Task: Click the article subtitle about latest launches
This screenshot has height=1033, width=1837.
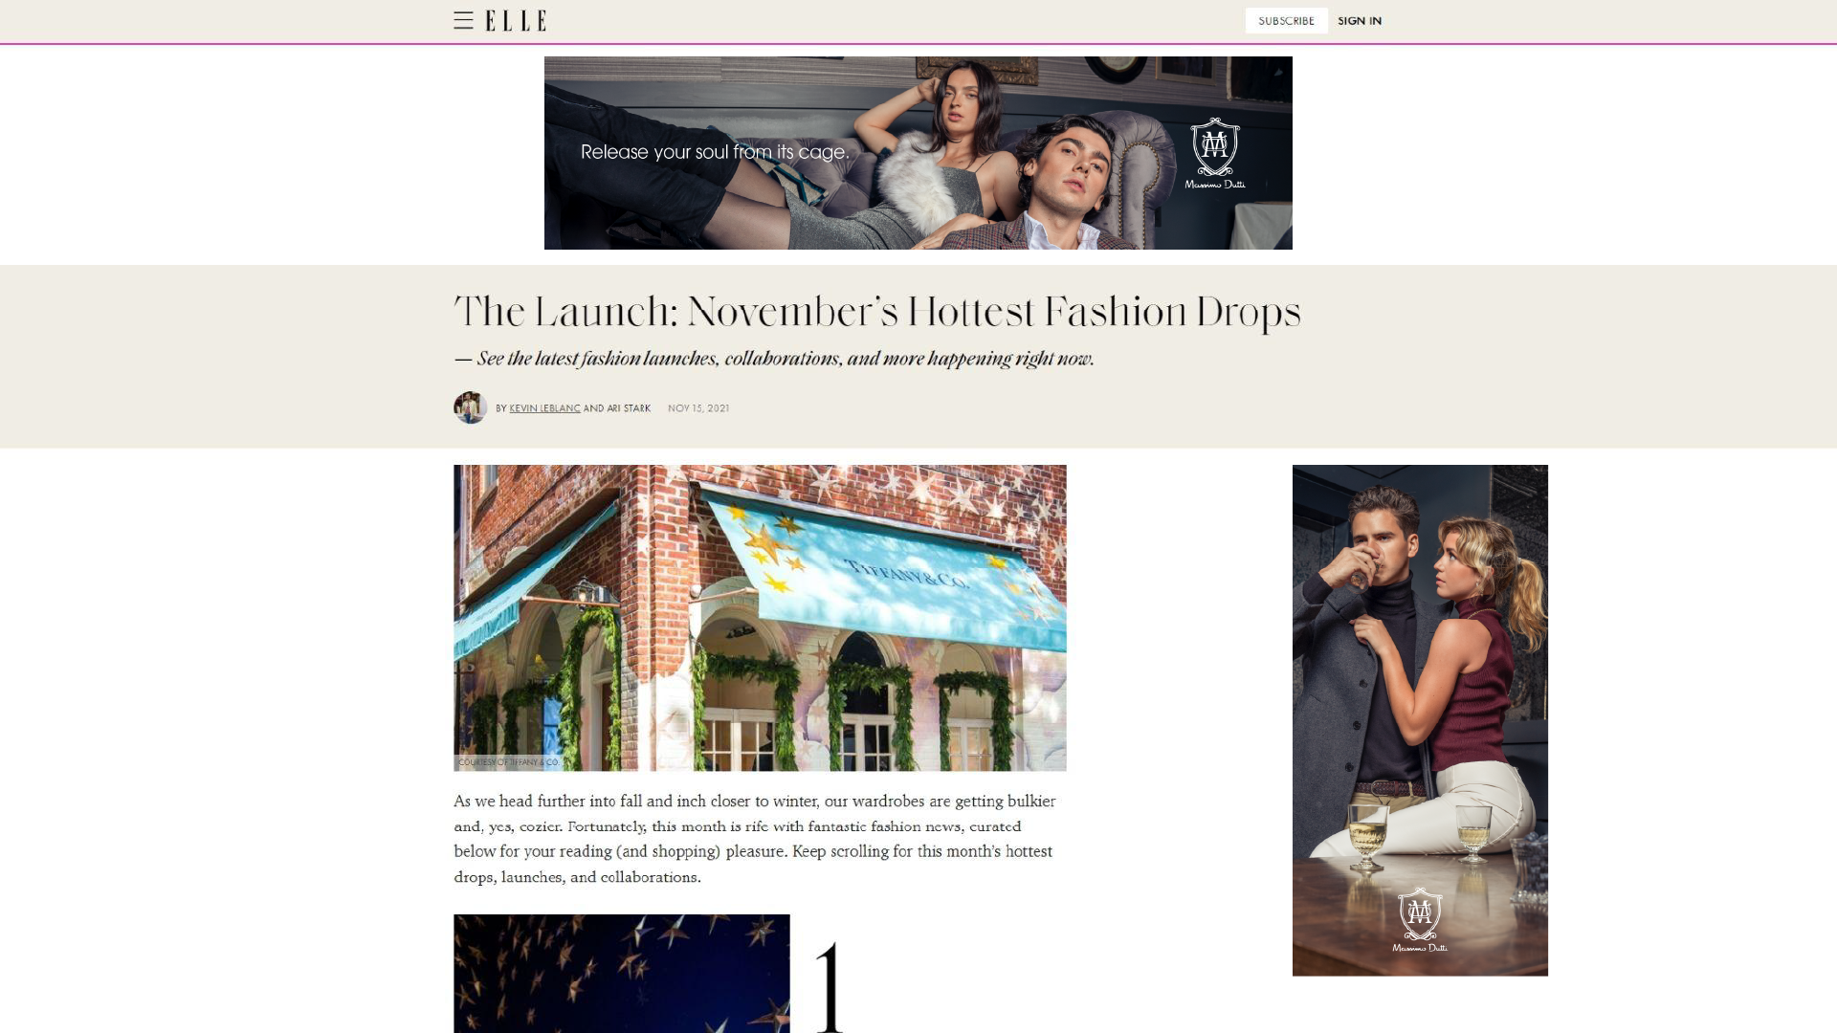Action: (x=774, y=359)
